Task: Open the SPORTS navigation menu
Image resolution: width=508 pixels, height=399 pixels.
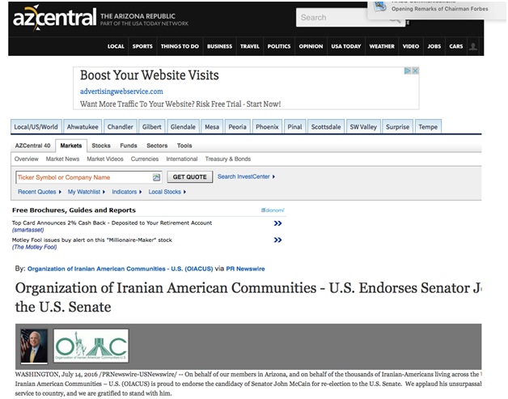Action: click(x=142, y=46)
